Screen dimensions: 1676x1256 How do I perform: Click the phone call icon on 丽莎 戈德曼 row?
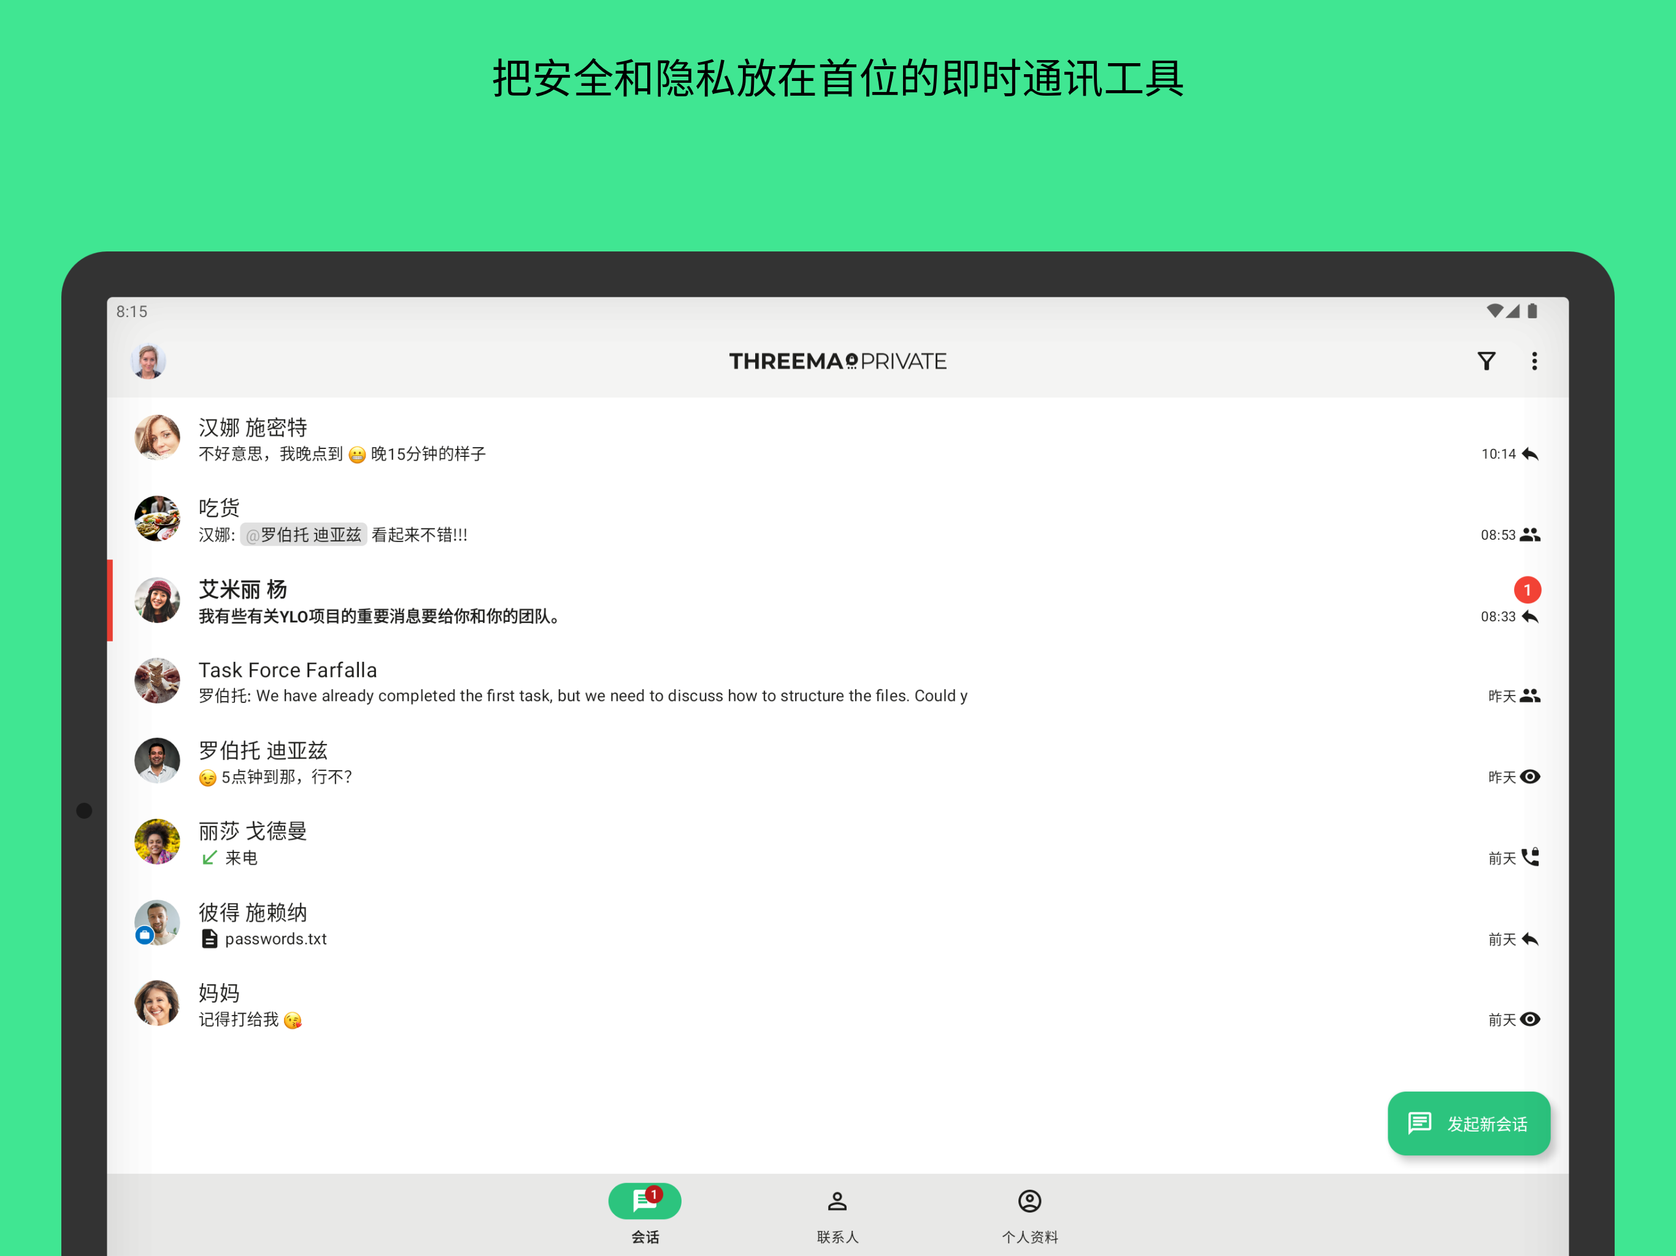[x=1531, y=857]
